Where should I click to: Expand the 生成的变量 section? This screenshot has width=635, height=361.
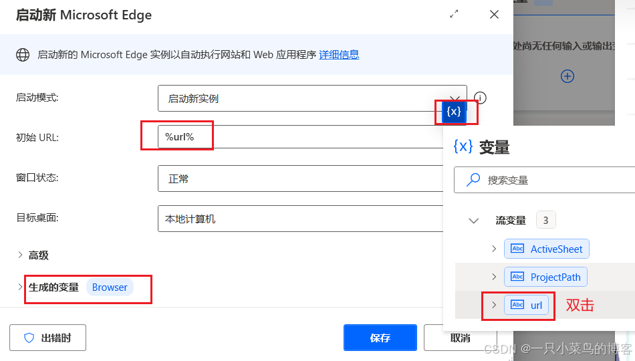(x=20, y=287)
